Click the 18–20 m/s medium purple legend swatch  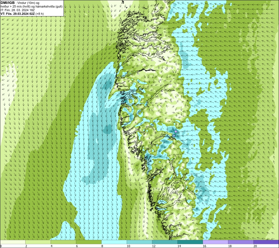point(241,242)
